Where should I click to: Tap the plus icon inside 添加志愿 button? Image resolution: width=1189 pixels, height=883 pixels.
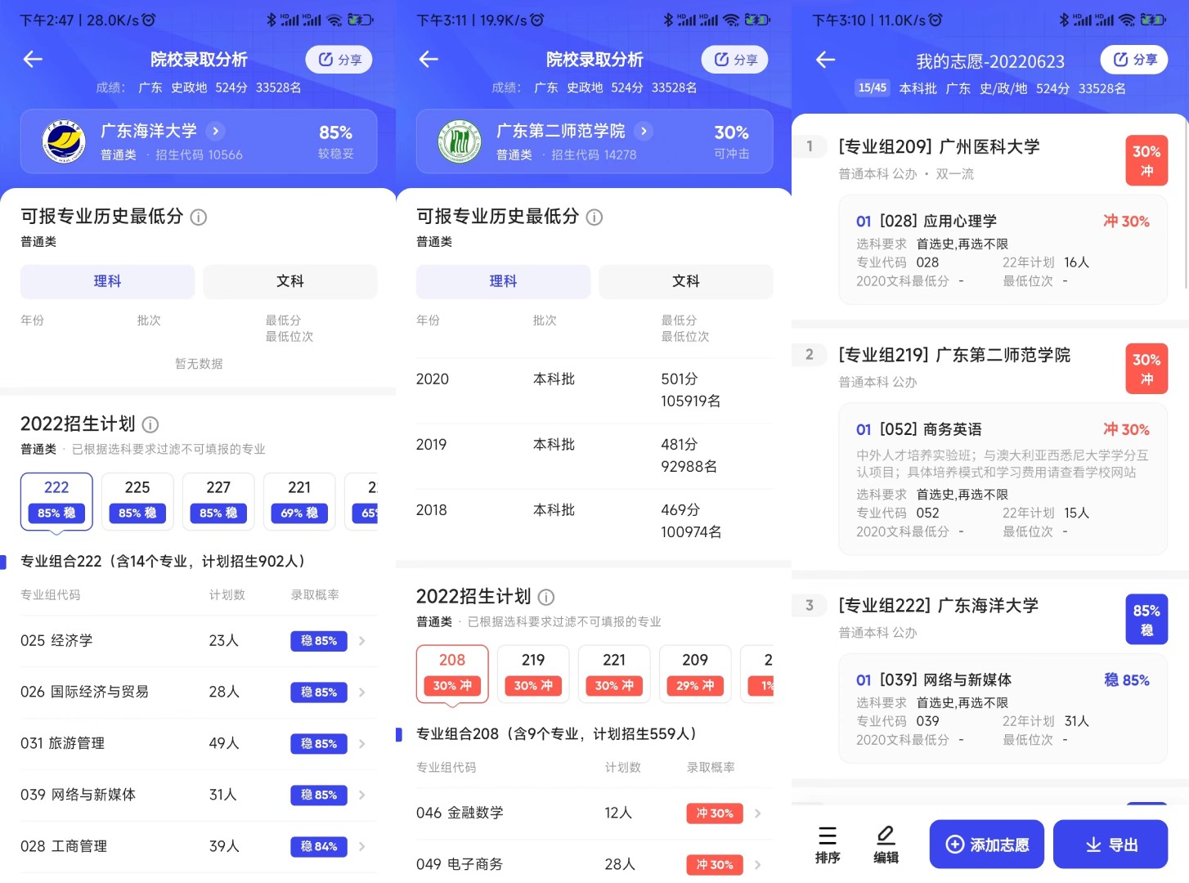[954, 844]
